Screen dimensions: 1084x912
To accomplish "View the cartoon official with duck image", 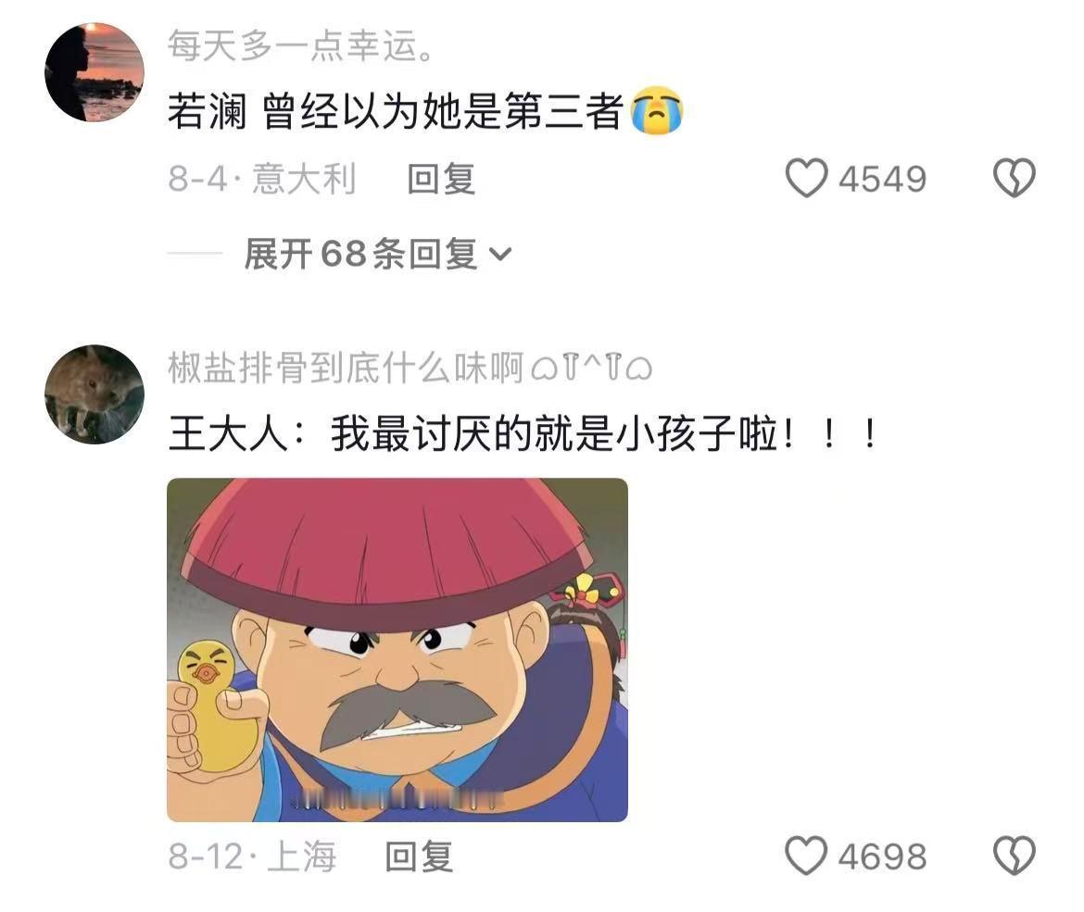I will click(397, 650).
